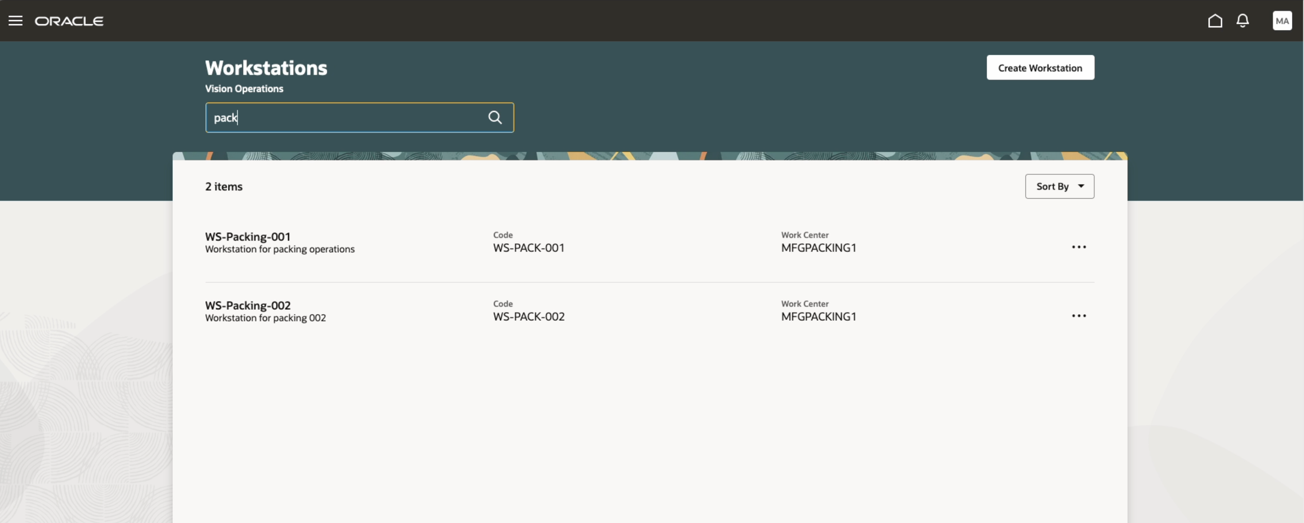The image size is (1304, 523).
Task: Open the WS-Packing-002 workstation
Action: pos(247,306)
